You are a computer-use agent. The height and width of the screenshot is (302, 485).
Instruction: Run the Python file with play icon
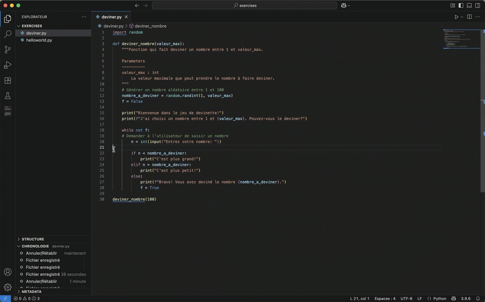456,17
